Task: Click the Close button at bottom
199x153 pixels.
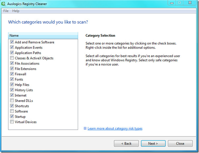Action: click(180, 143)
